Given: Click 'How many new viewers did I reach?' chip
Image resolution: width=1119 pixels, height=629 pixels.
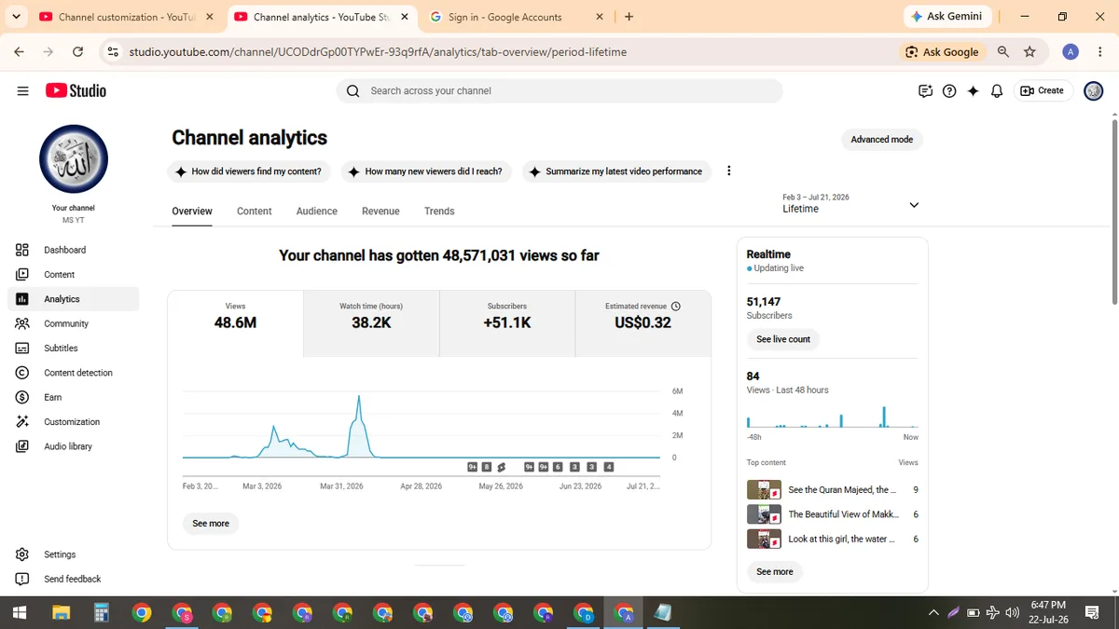Looking at the screenshot, I should pyautogui.click(x=425, y=171).
